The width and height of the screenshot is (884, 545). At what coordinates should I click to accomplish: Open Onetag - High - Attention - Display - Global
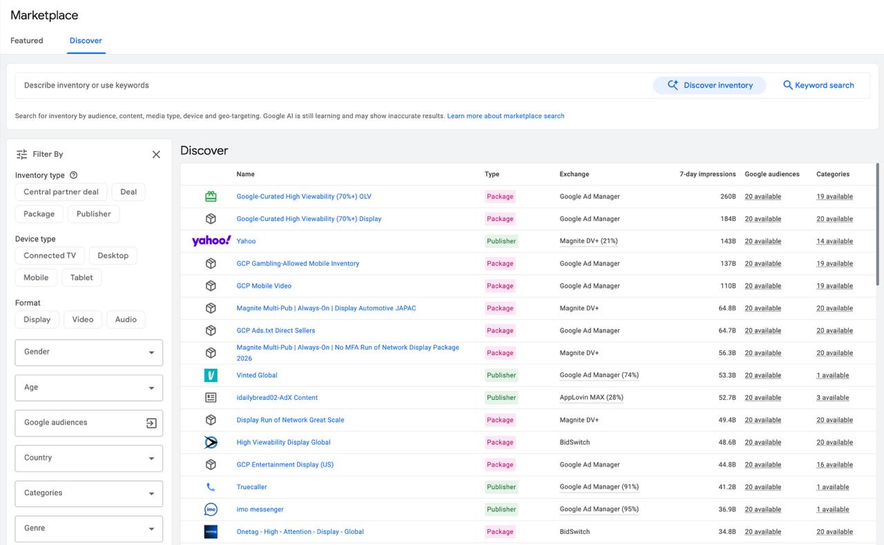point(300,532)
